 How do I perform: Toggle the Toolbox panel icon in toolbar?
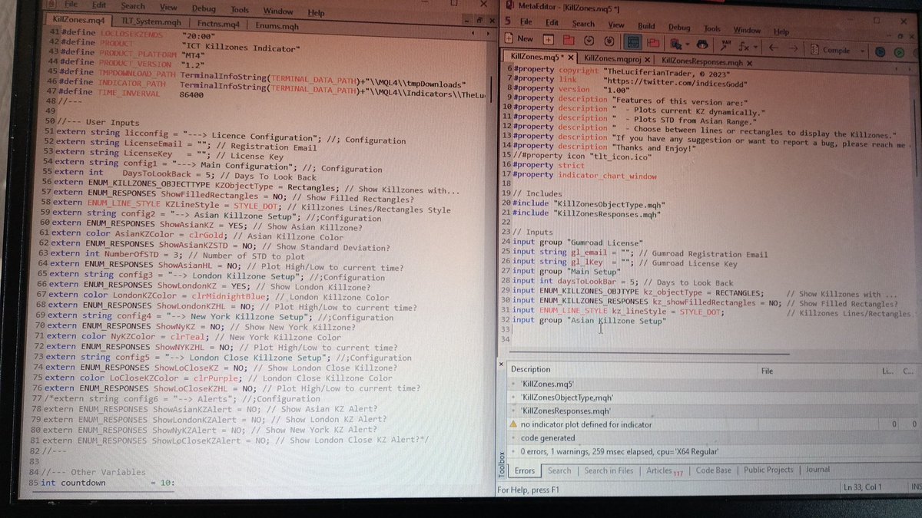pyautogui.click(x=652, y=43)
